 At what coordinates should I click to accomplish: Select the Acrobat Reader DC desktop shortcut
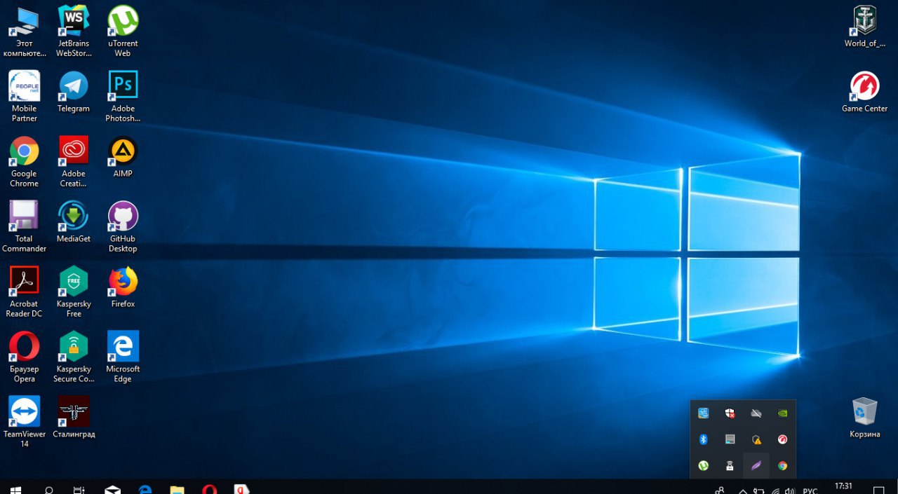click(x=24, y=292)
